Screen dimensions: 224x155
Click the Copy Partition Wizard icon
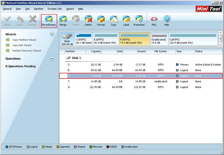pyautogui.click(x=8, y=40)
